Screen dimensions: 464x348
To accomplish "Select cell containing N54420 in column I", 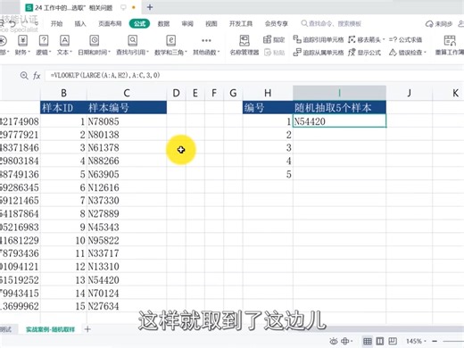I will point(339,121).
